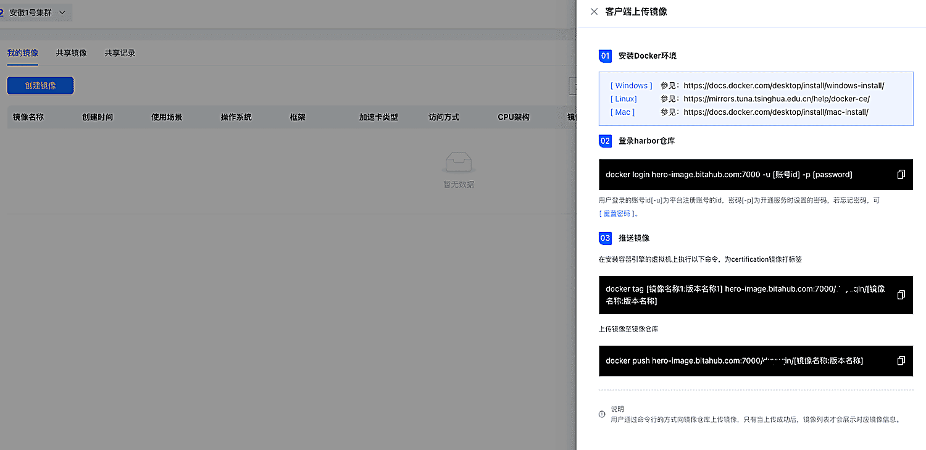Click the docker push command text
The height and width of the screenshot is (450, 926).
click(734, 360)
